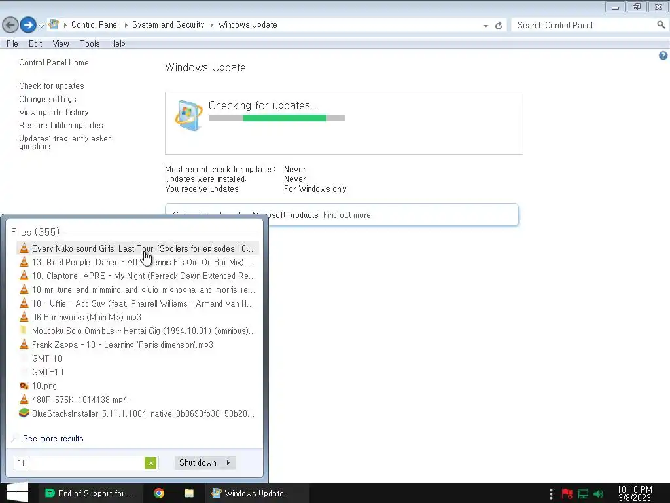Open 13. Reel People, Darien result

point(137,262)
